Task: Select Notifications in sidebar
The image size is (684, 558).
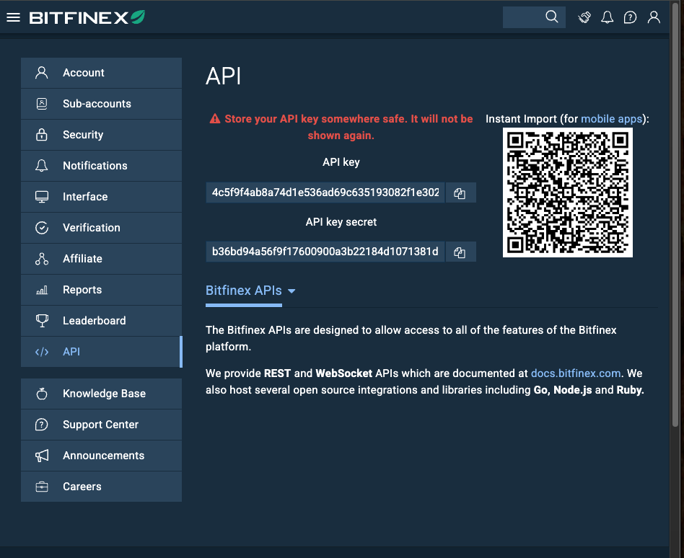Action: pyautogui.click(x=101, y=166)
